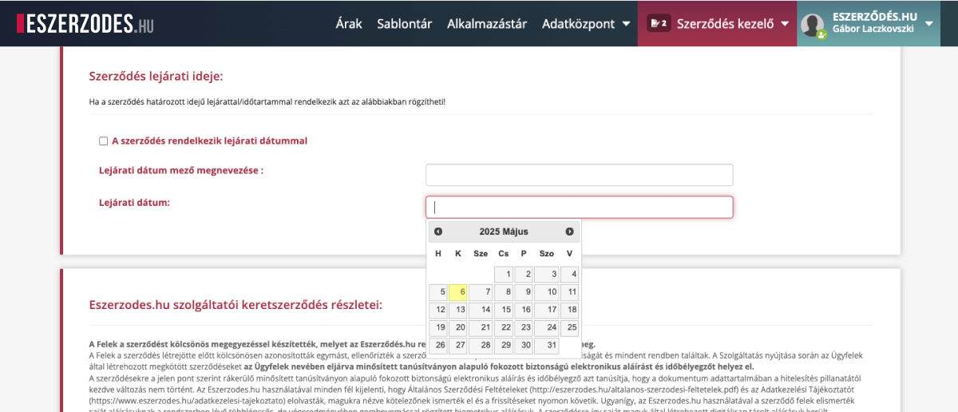Navigate to Alkalmazástár page

pos(486,23)
